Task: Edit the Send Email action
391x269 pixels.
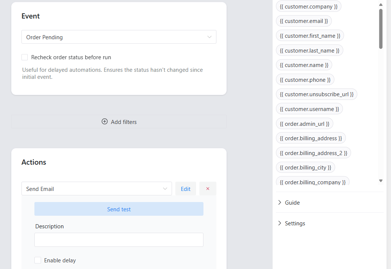Action: click(186, 189)
